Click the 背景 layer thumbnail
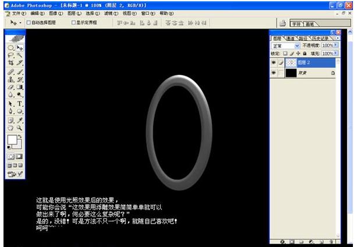The height and width of the screenshot is (247, 357). tap(291, 73)
